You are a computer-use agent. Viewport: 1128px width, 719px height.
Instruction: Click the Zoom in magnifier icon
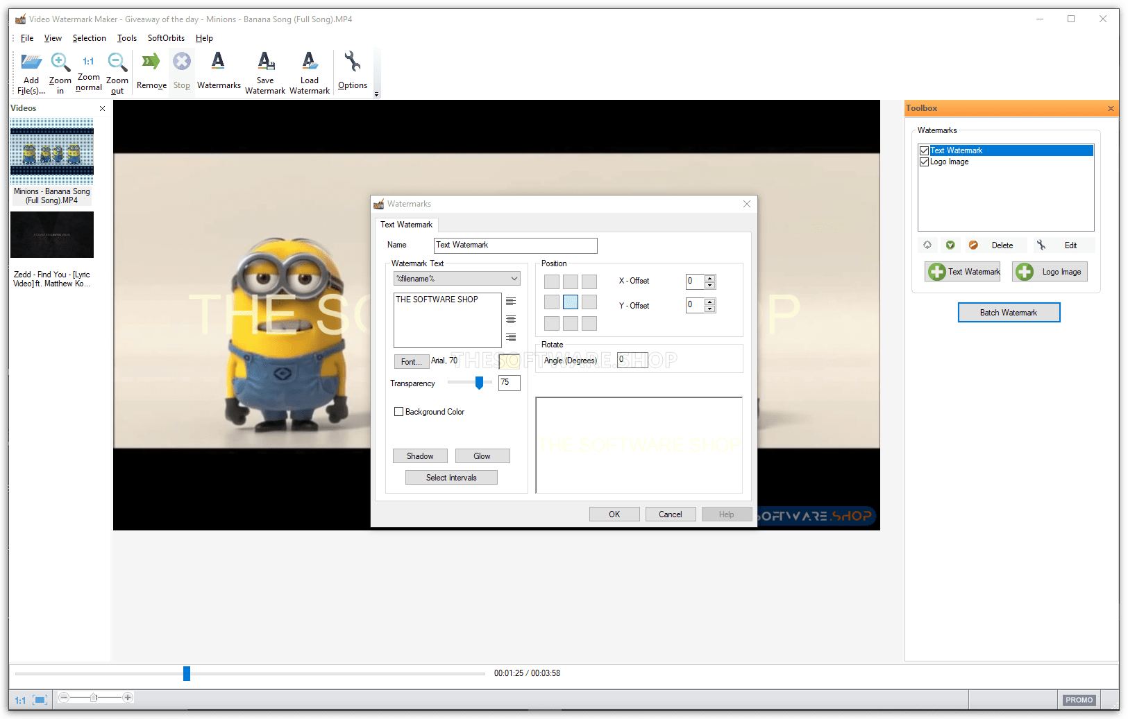(60, 64)
